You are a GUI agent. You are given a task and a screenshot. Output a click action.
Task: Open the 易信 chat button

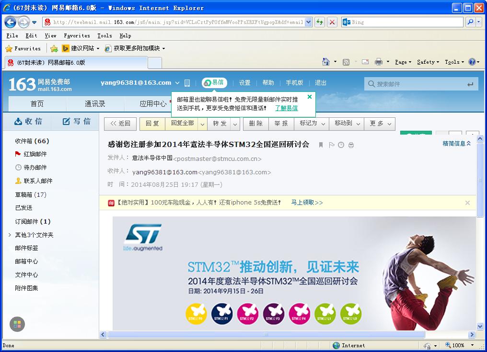(x=214, y=82)
